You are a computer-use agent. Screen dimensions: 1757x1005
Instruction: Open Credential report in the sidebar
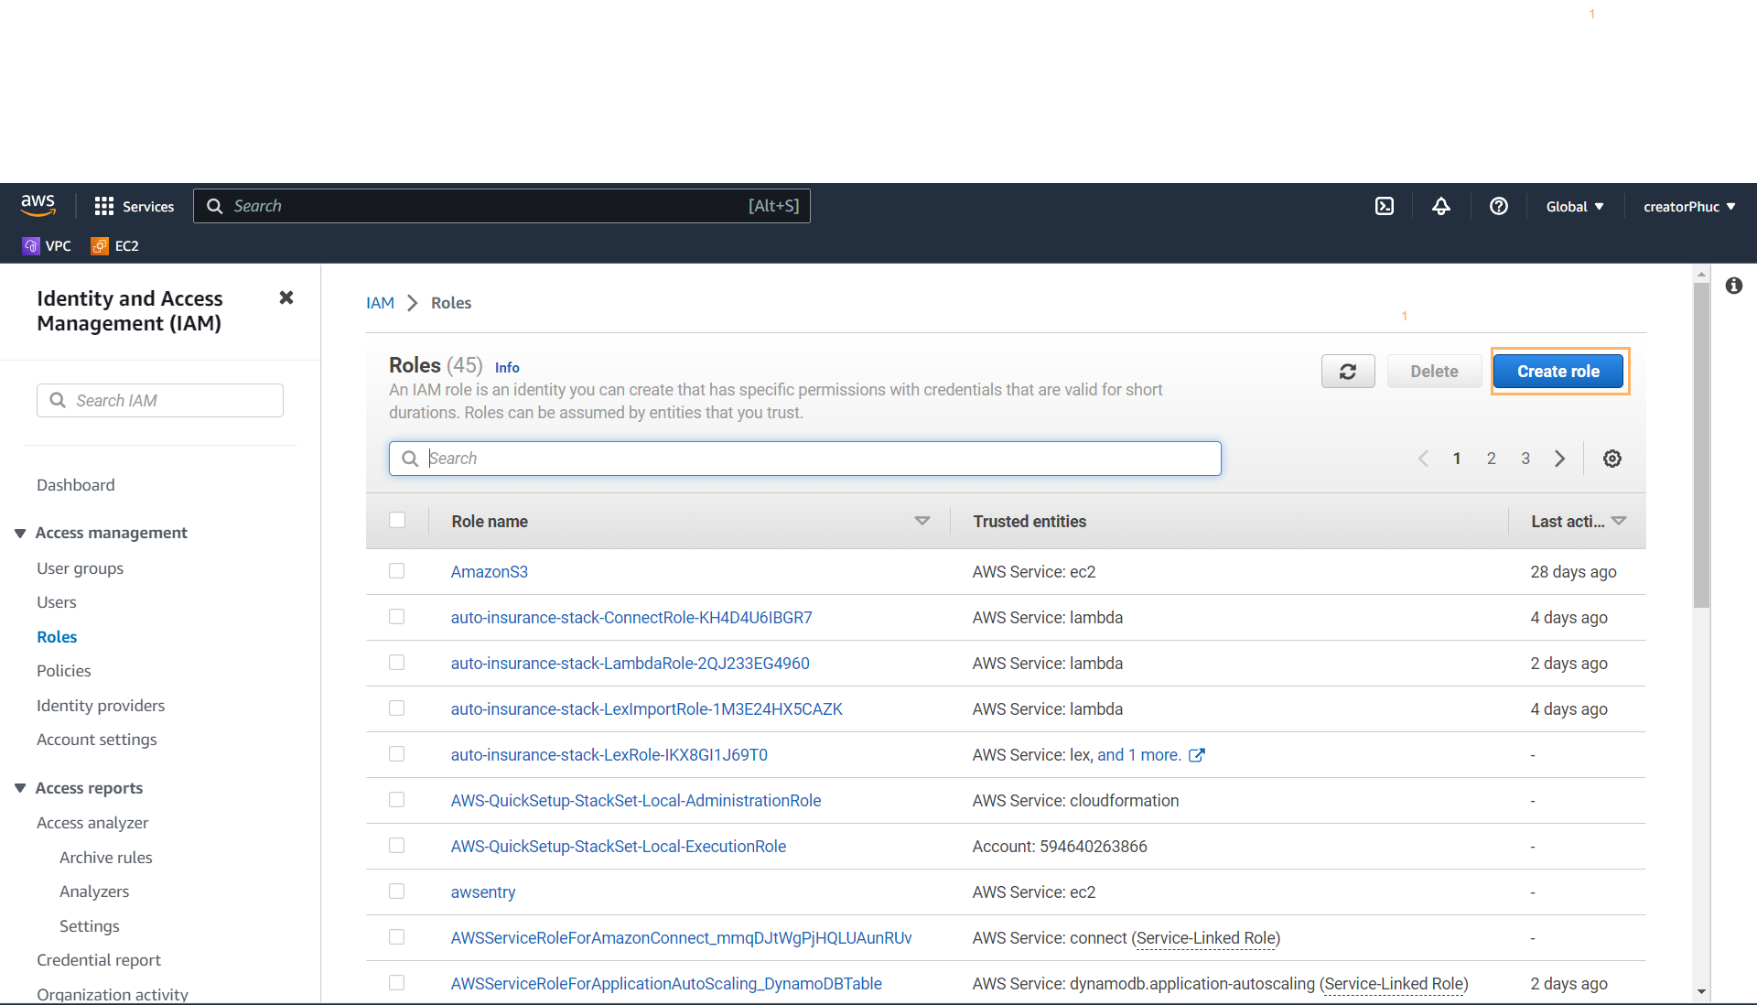tap(99, 960)
